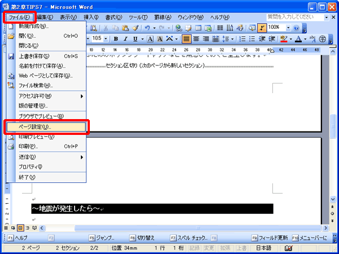Choose ページ設定 from the File menu

point(46,127)
